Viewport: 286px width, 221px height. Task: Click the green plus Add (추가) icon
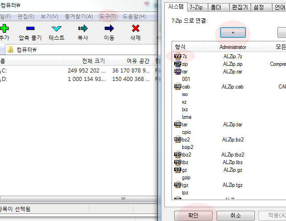(4, 28)
